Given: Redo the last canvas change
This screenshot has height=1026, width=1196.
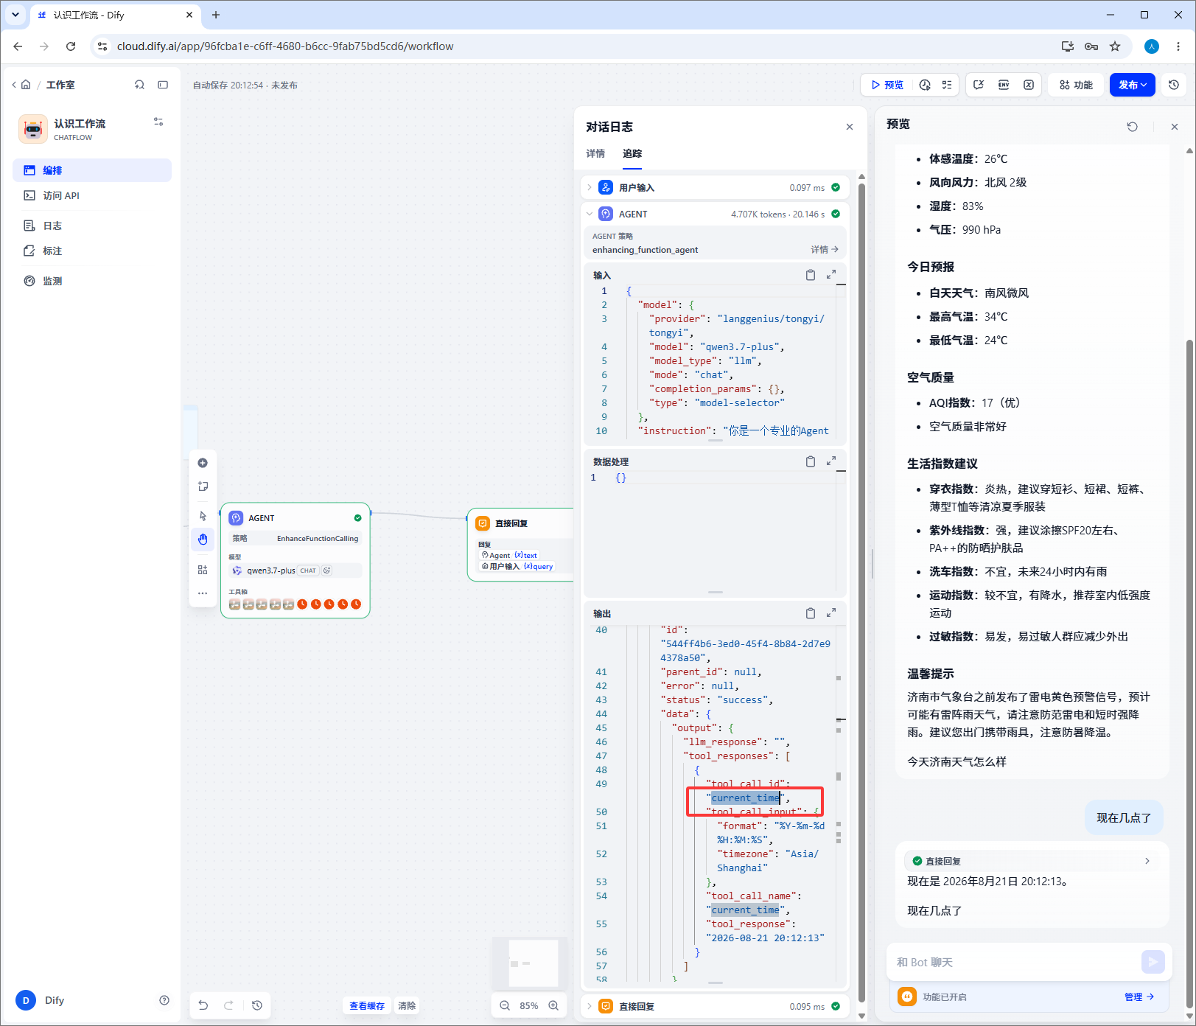Looking at the screenshot, I should click(x=228, y=1005).
